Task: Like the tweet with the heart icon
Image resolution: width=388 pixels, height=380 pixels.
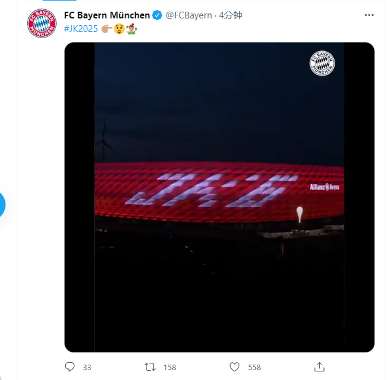Action: pyautogui.click(x=234, y=367)
